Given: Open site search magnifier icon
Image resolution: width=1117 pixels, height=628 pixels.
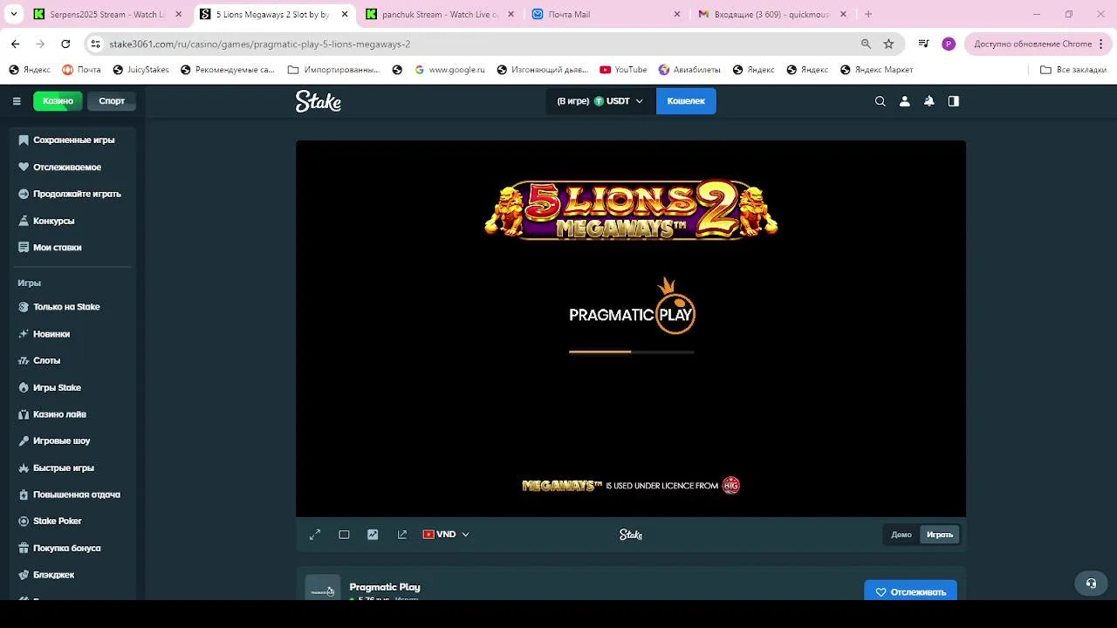Looking at the screenshot, I should 881,101.
